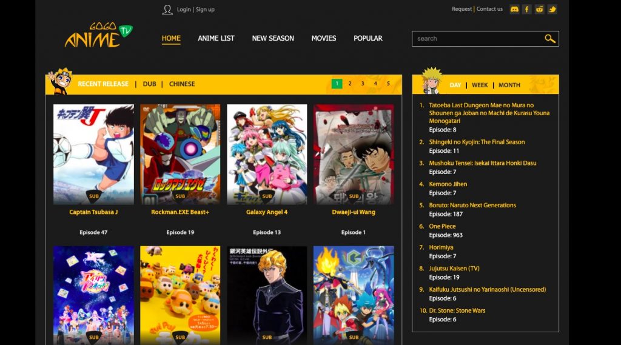The image size is (621, 345).
Task: Click the Captain Tsubasa J title link
Action: tap(93, 212)
